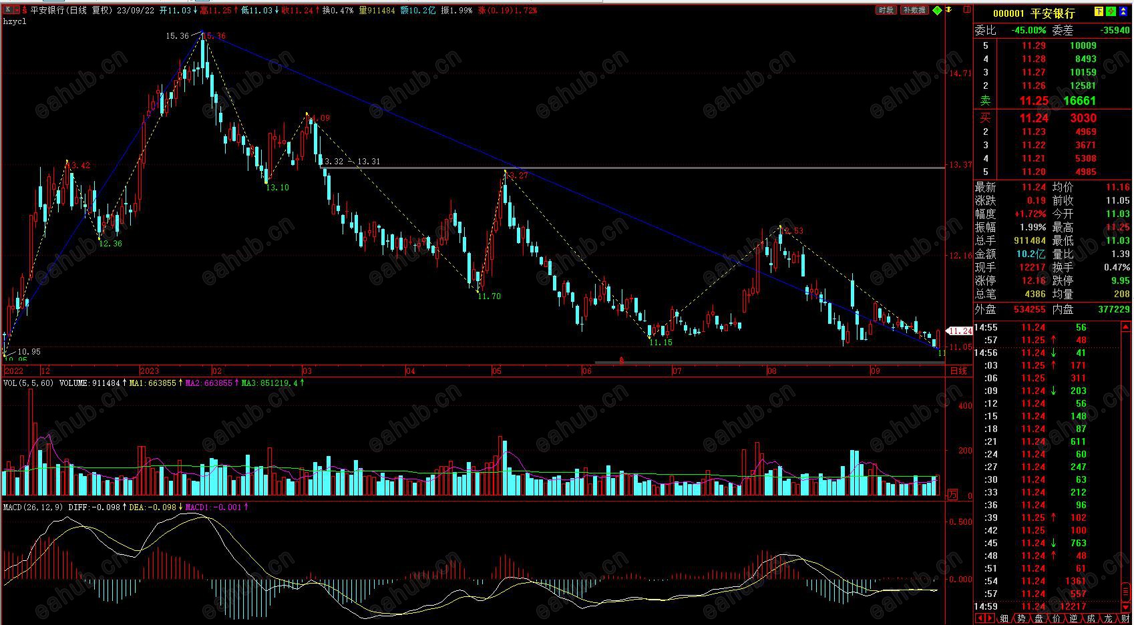Click the 涨停 value 12.16
Viewport: 1134px width, 625px height.
(x=1034, y=280)
